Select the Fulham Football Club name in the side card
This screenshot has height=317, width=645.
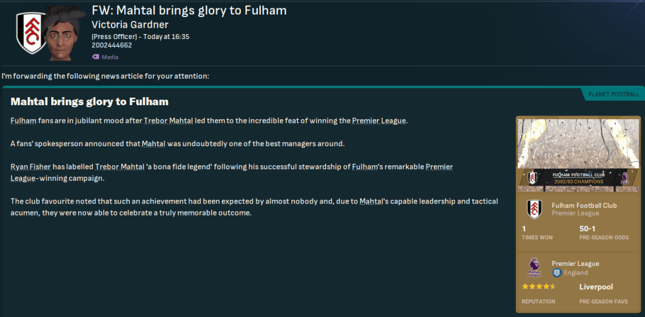tap(584, 205)
